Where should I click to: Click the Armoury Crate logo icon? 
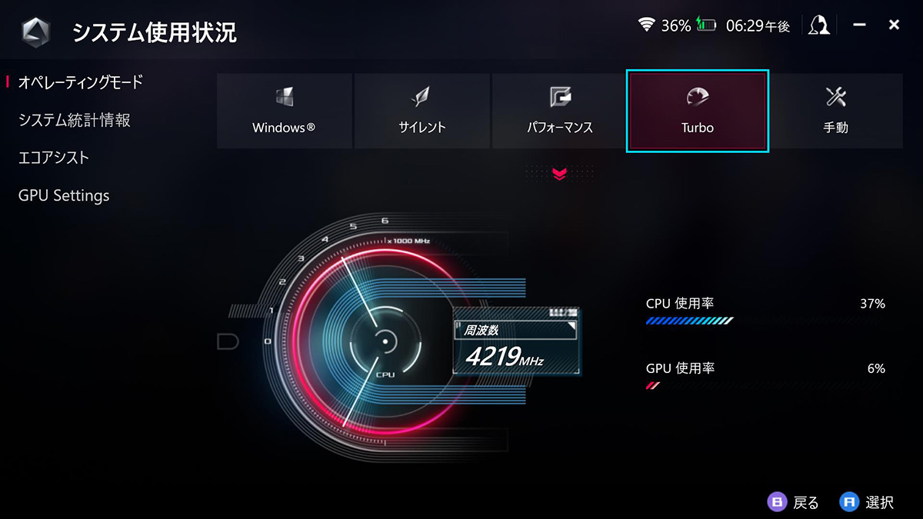35,32
